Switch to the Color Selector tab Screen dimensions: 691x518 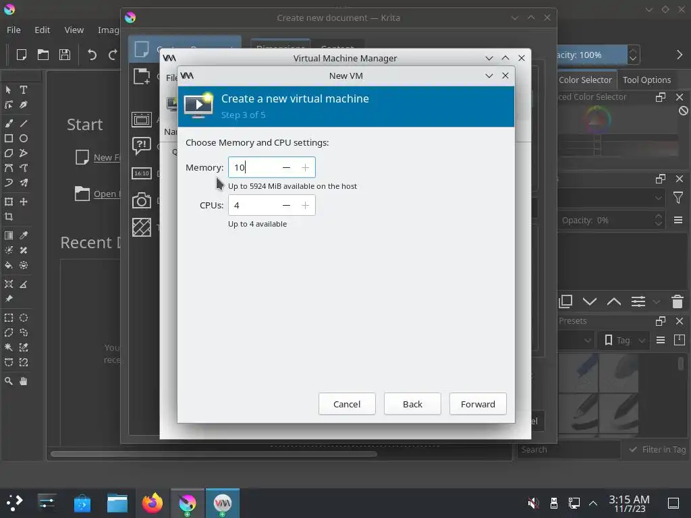coord(585,80)
